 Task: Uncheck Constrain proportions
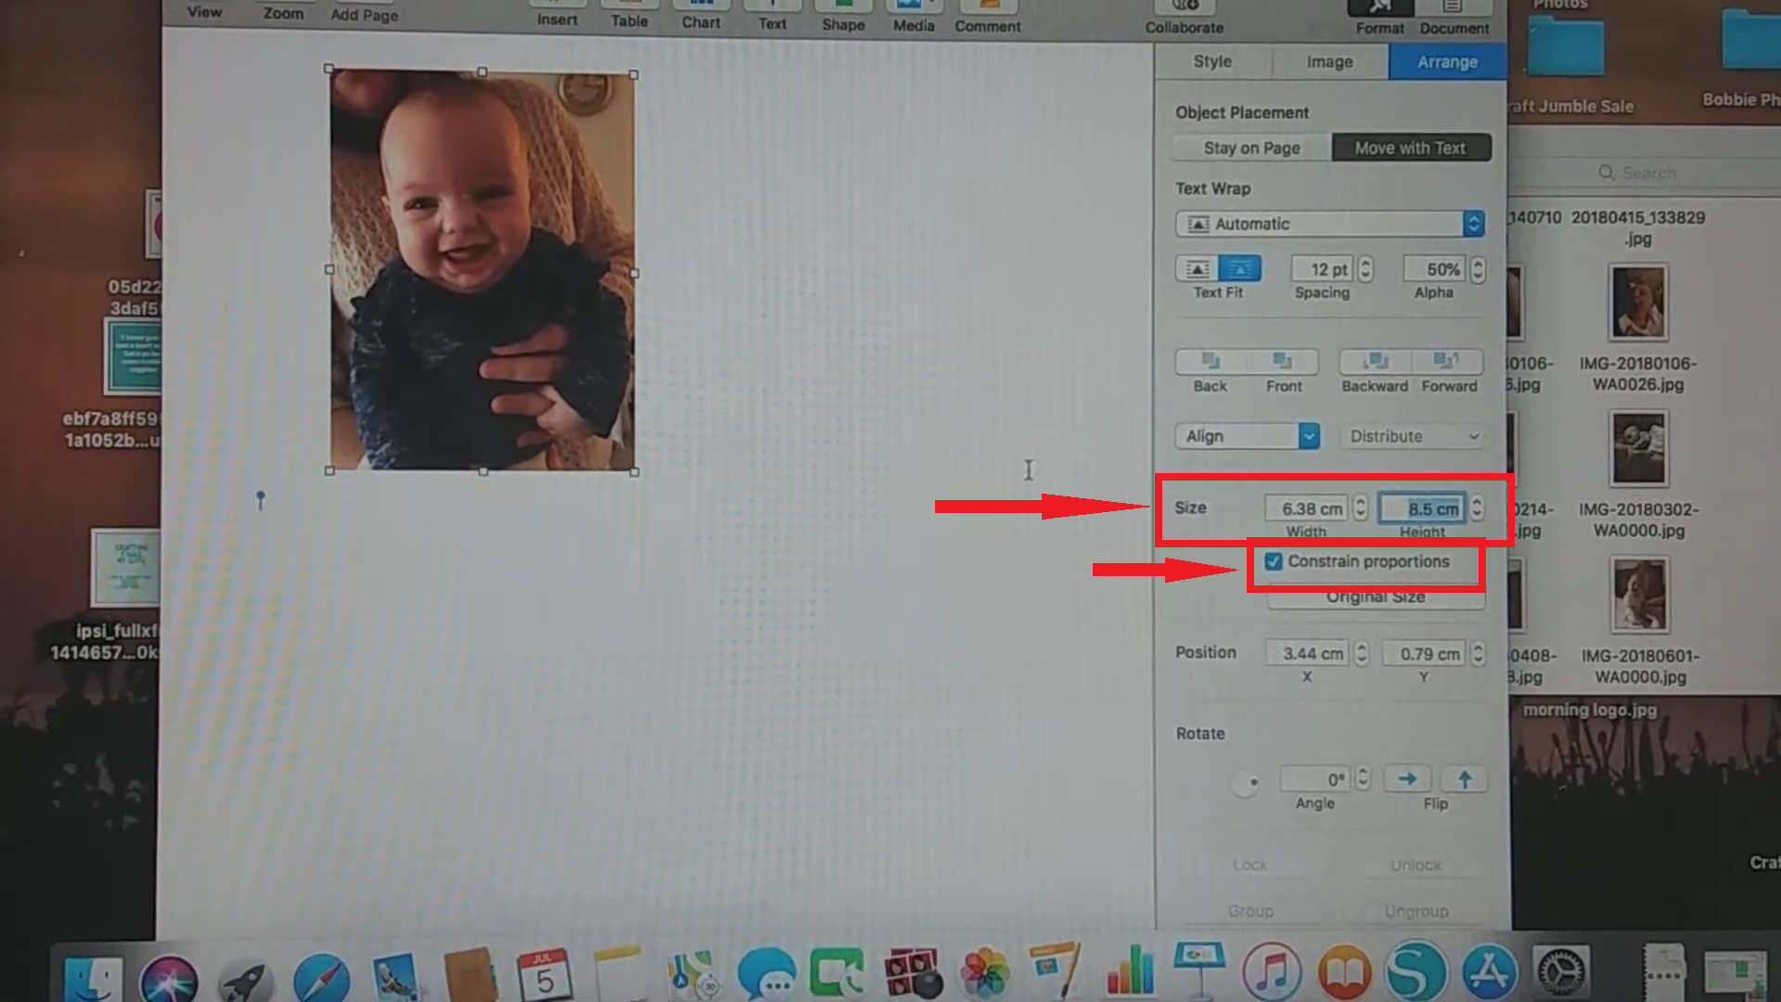click(1273, 561)
